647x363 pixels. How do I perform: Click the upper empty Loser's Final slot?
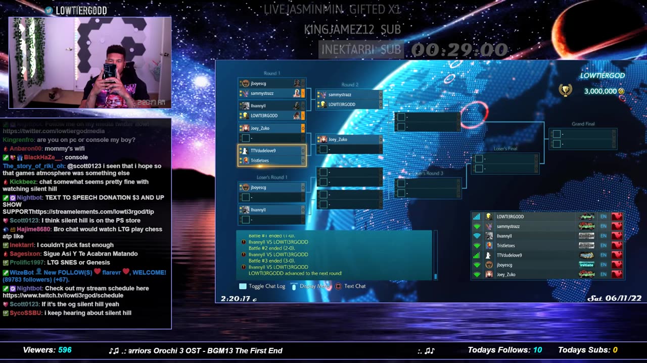pyautogui.click(x=505, y=159)
